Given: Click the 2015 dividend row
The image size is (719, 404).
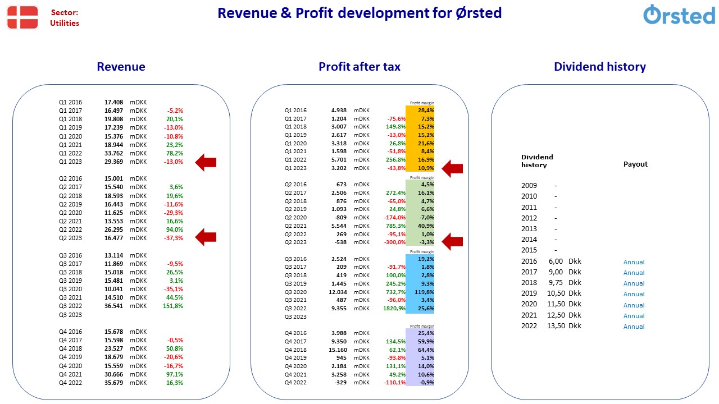Looking at the screenshot, I should [539, 250].
